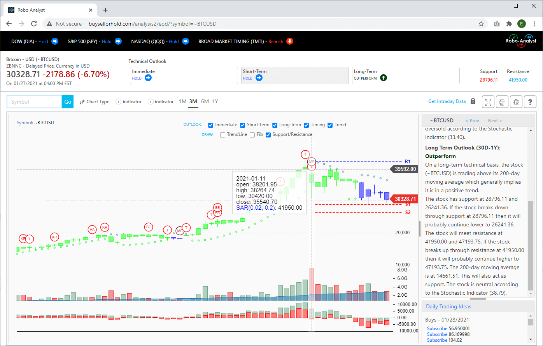
Task: Click the Not secure warning icon
Action: tap(49, 24)
